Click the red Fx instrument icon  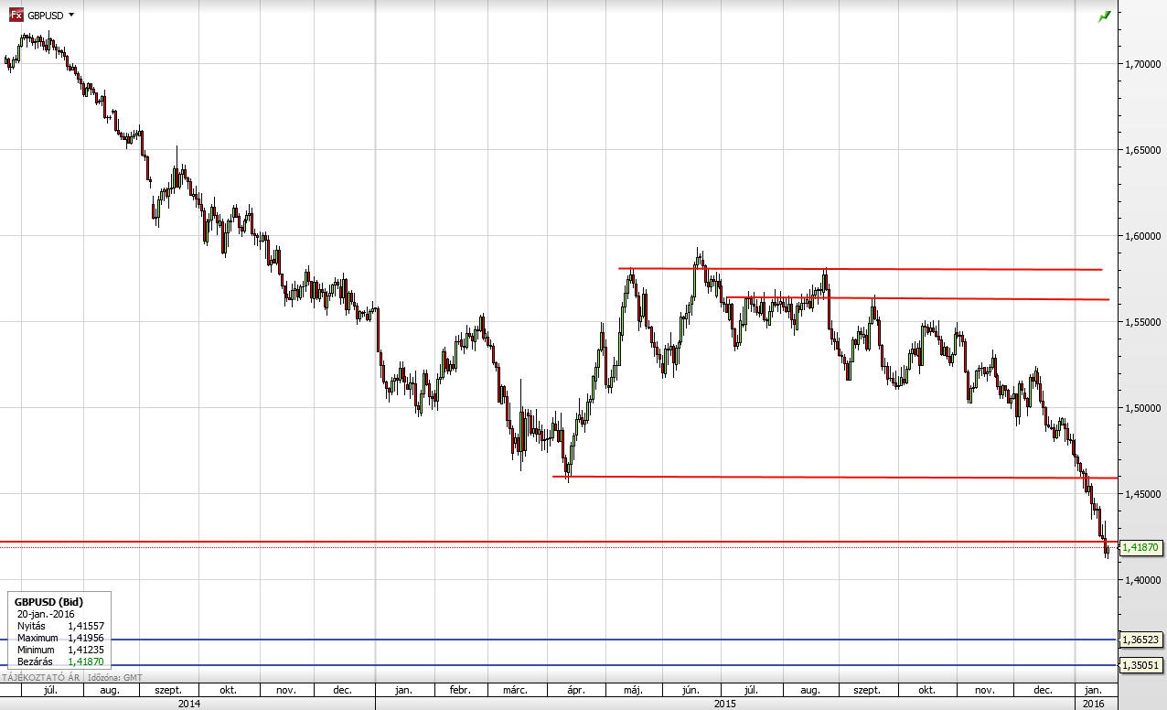click(x=16, y=15)
